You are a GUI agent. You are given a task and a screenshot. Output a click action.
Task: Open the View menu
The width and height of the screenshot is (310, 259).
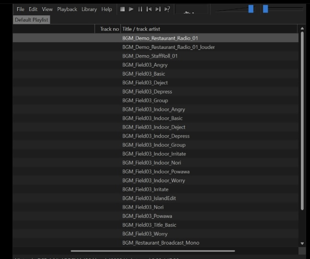pyautogui.click(x=47, y=9)
